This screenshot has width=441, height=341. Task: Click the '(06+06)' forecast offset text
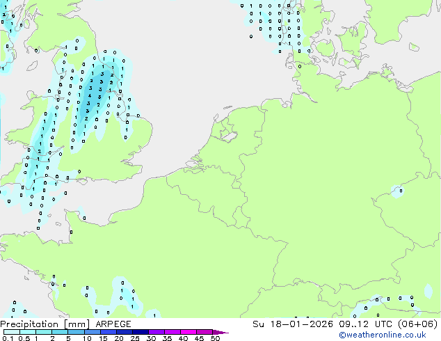point(418,324)
